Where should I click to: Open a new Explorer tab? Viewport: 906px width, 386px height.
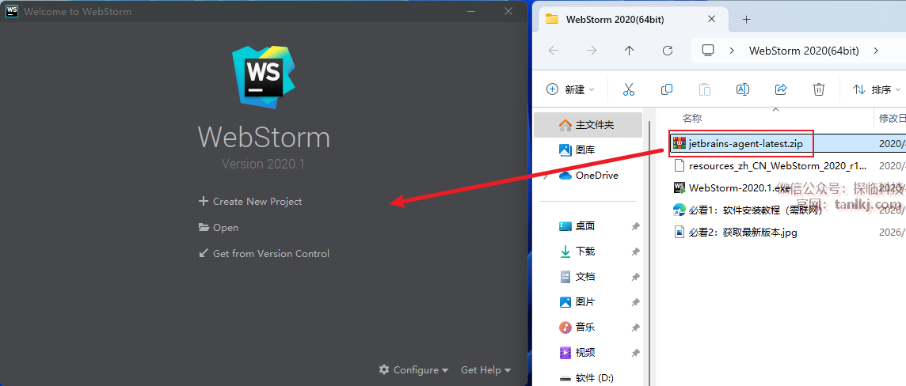746,20
